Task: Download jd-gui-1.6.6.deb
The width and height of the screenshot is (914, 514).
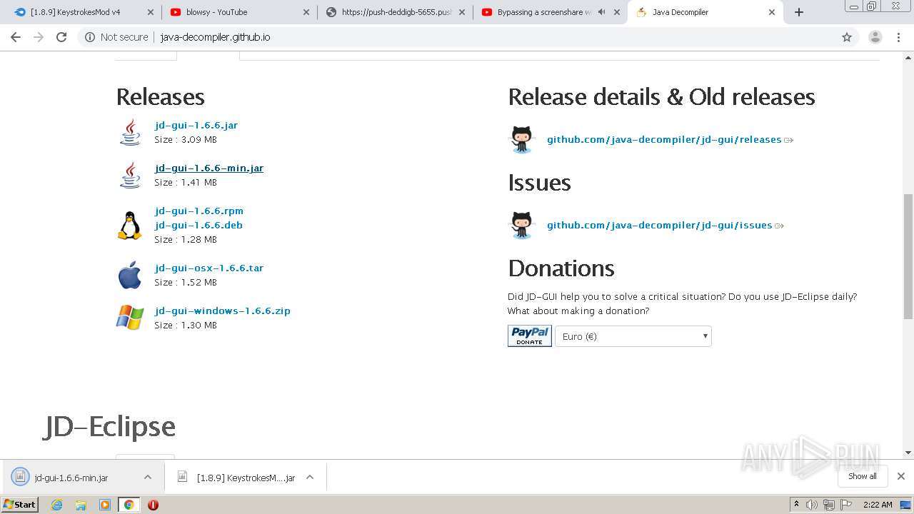Action: point(199,225)
